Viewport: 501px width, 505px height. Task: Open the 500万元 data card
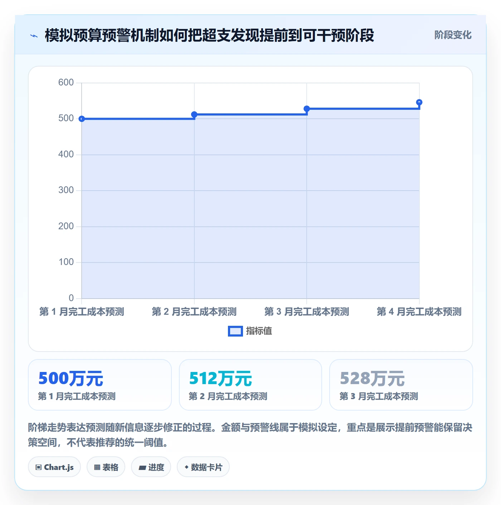100,385
